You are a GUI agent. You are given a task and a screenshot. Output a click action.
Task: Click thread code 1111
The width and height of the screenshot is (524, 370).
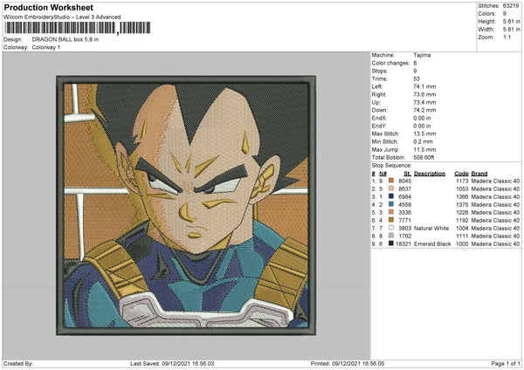pyautogui.click(x=462, y=236)
